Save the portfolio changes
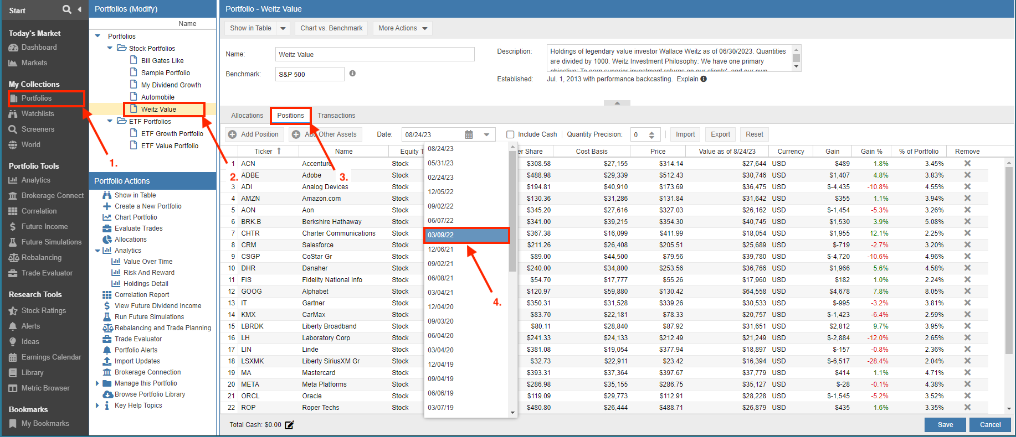 point(945,425)
